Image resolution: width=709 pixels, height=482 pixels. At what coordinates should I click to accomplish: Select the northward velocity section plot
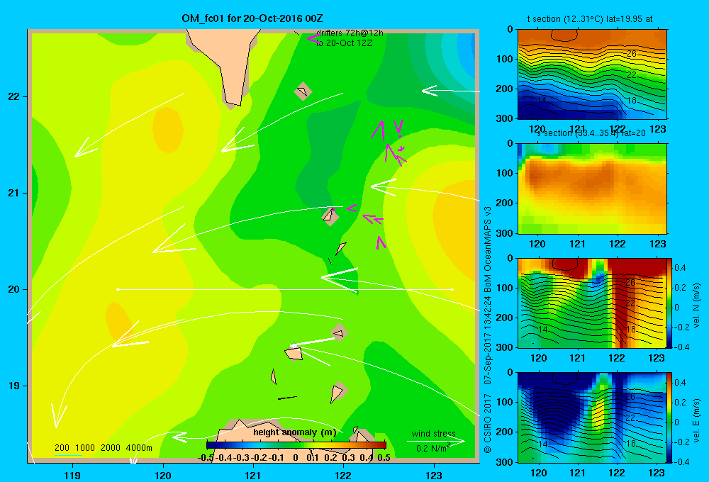pyautogui.click(x=592, y=303)
